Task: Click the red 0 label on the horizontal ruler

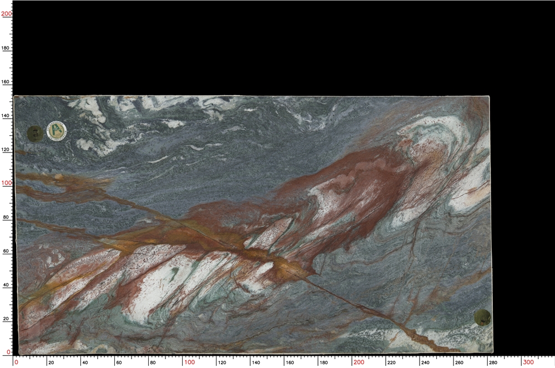Action: click(16, 362)
